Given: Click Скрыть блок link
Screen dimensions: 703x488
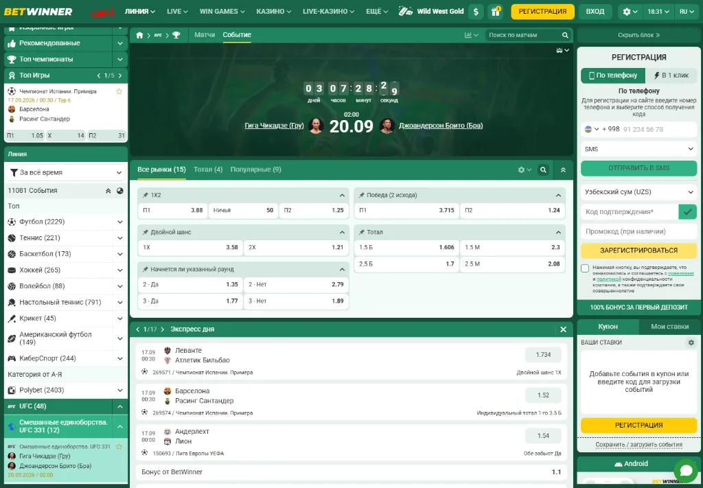Looking at the screenshot, I should pos(639,35).
